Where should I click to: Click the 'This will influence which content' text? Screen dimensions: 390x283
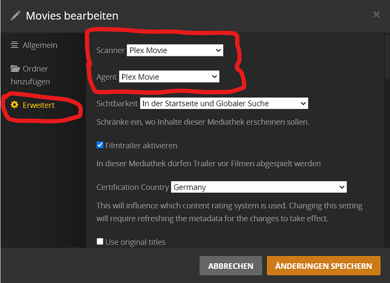tap(229, 212)
